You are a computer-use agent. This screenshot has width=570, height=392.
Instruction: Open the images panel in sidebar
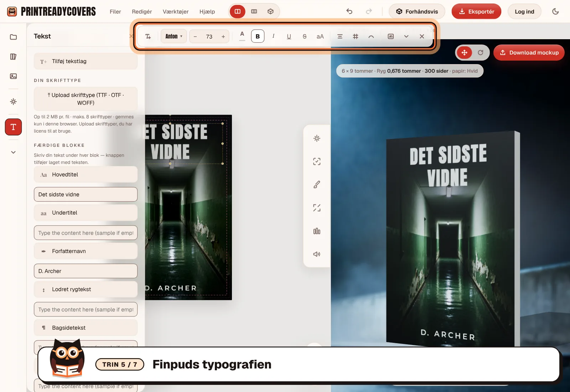[x=13, y=76]
